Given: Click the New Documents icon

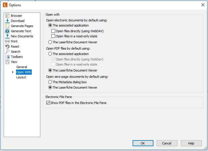Looking at the screenshot, I should click(7, 36).
